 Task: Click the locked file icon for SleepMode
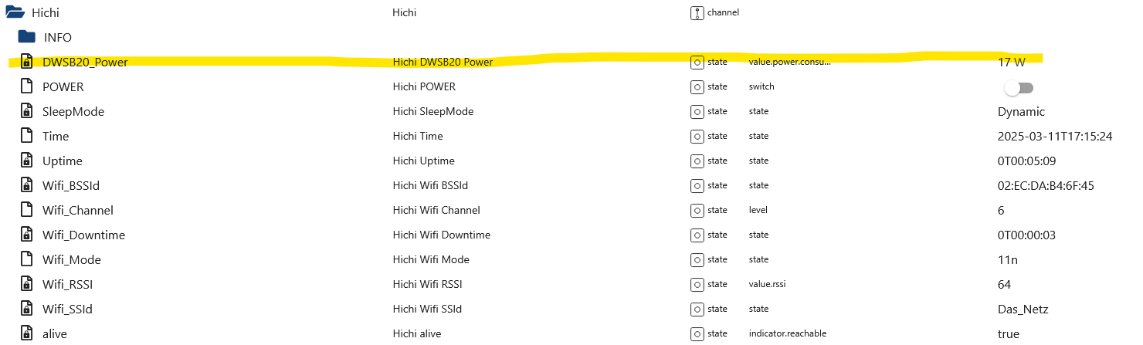point(26,111)
